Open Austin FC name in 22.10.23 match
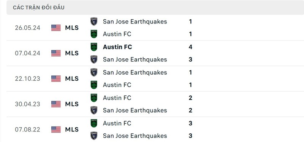304x142 pixels. (x=117, y=85)
